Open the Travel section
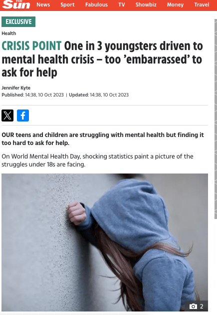This screenshot has width=217, height=315. coord(202,4)
